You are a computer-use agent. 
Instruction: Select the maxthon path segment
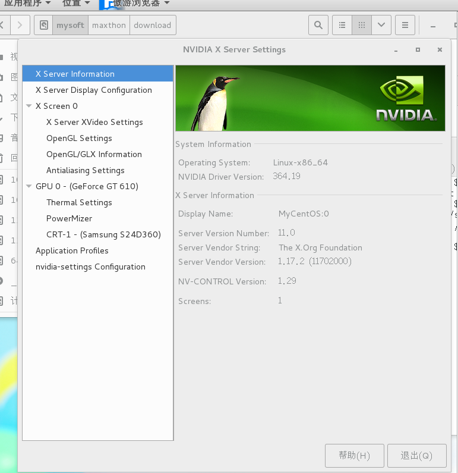pyautogui.click(x=109, y=25)
